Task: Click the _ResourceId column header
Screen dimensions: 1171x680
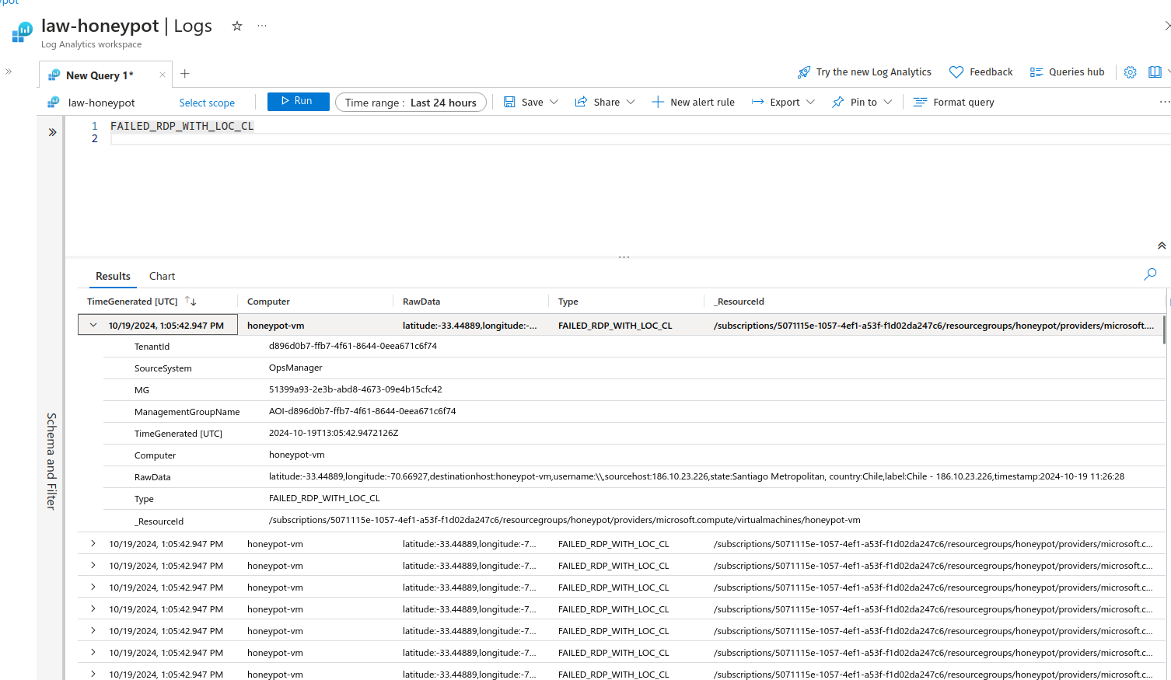Action: (739, 302)
